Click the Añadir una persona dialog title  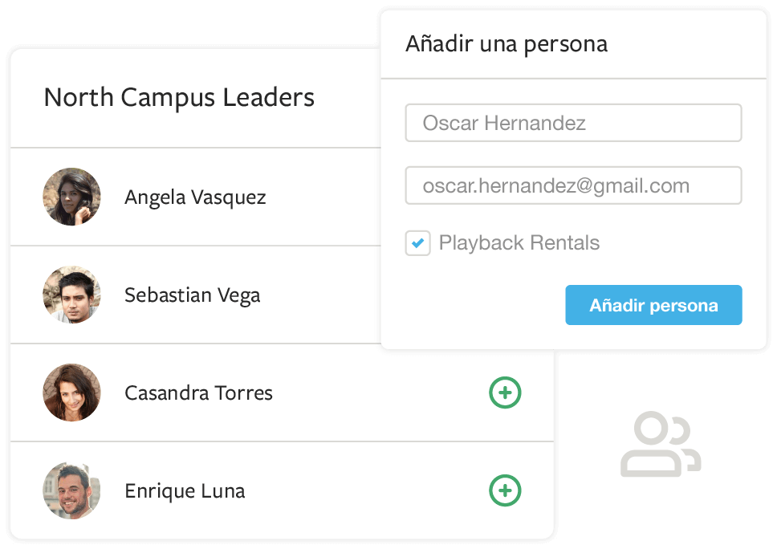(x=506, y=44)
